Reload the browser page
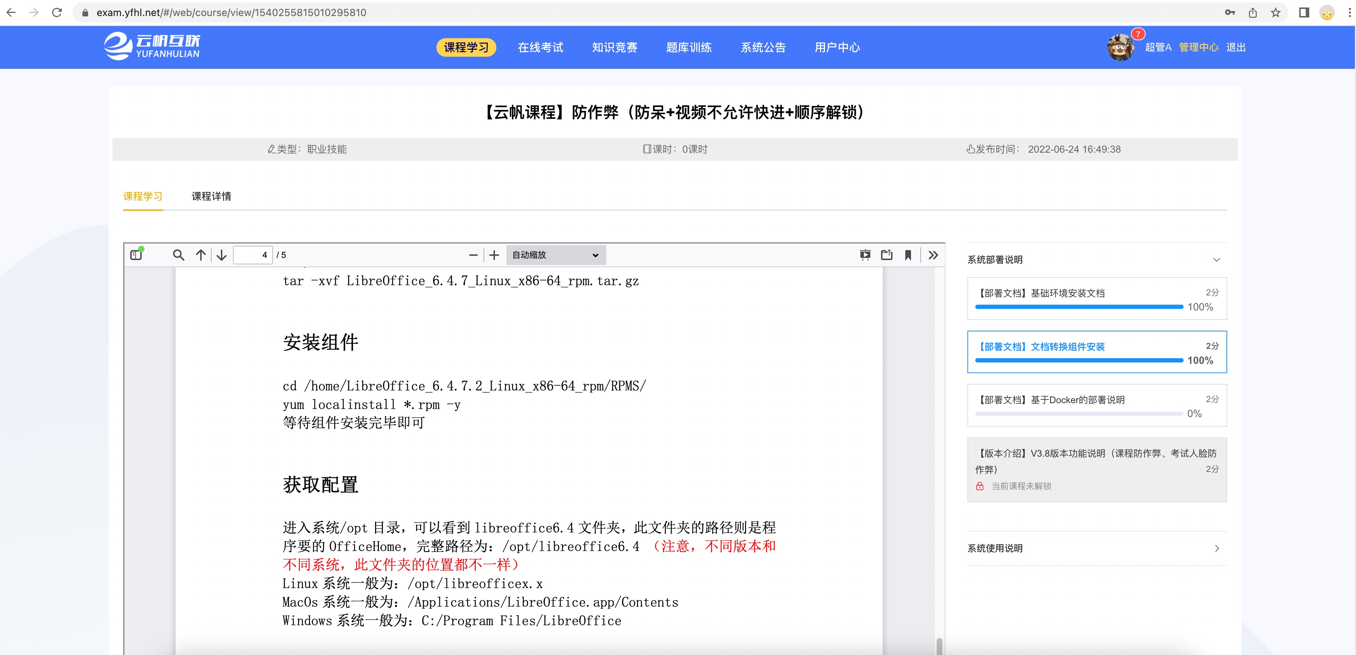 (57, 12)
